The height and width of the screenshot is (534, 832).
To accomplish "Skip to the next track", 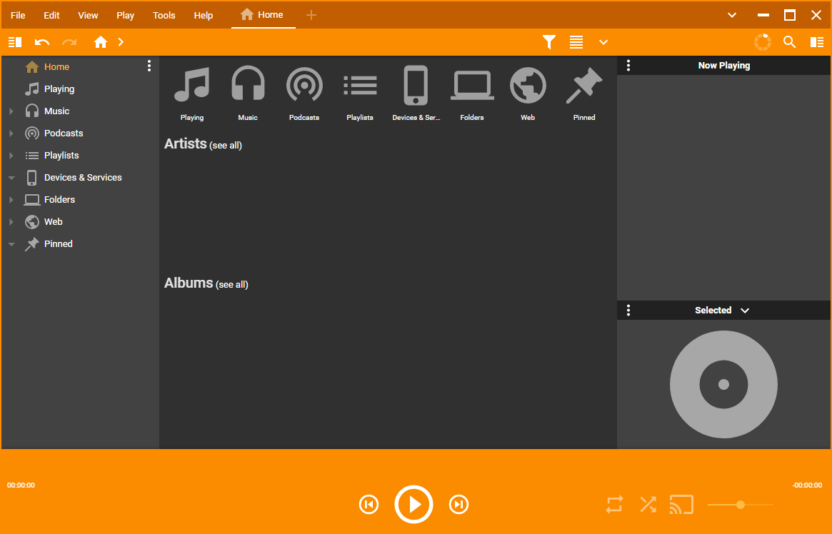I will tap(458, 505).
